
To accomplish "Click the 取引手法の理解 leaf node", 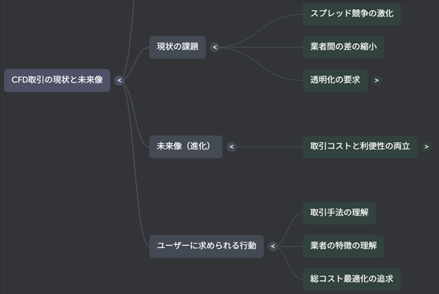I will 339,212.
